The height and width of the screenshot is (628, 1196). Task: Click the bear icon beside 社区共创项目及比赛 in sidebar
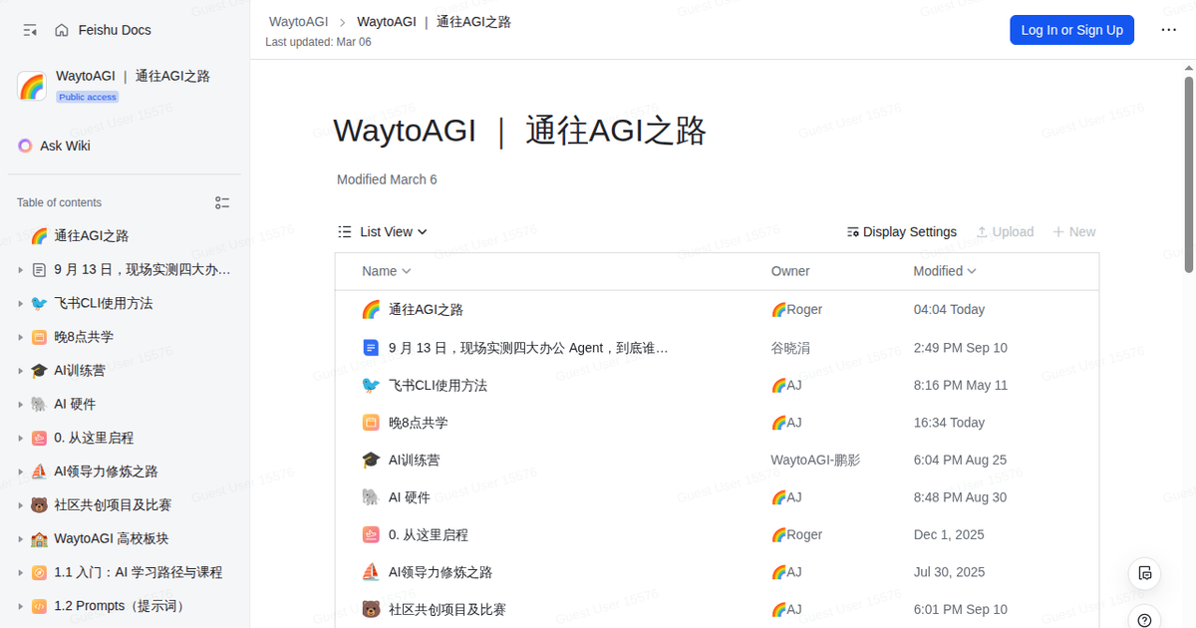(x=39, y=505)
